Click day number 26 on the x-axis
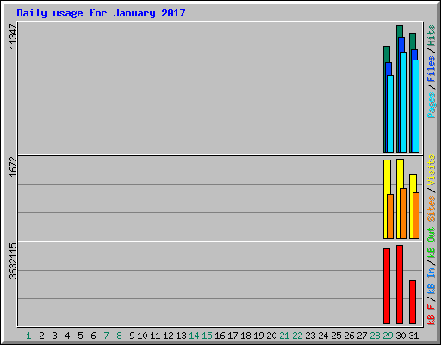The width and height of the screenshot is (441, 345). point(349,336)
